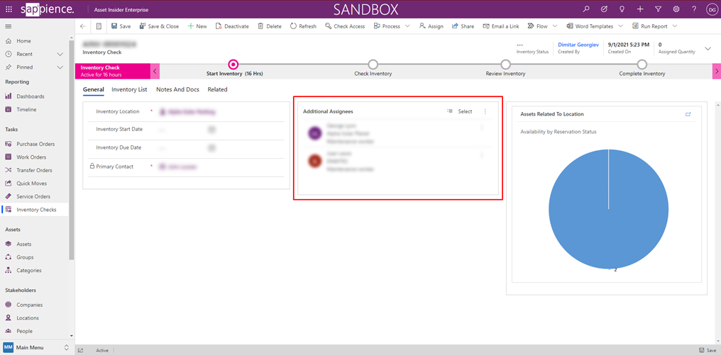721x355 pixels.
Task: Click the blue pie chart slice
Action: 608,209
